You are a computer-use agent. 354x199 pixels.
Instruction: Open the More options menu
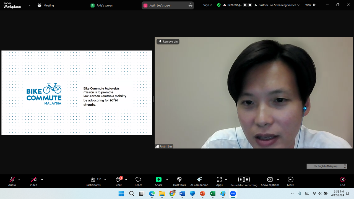(290, 181)
